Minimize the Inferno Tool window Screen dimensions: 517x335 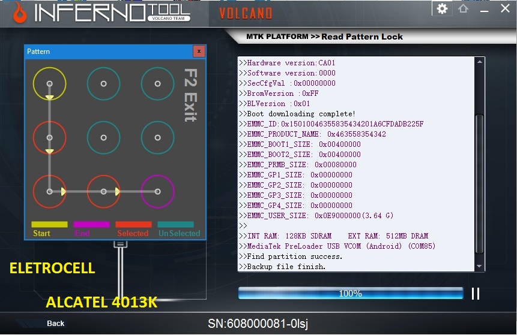pos(484,11)
